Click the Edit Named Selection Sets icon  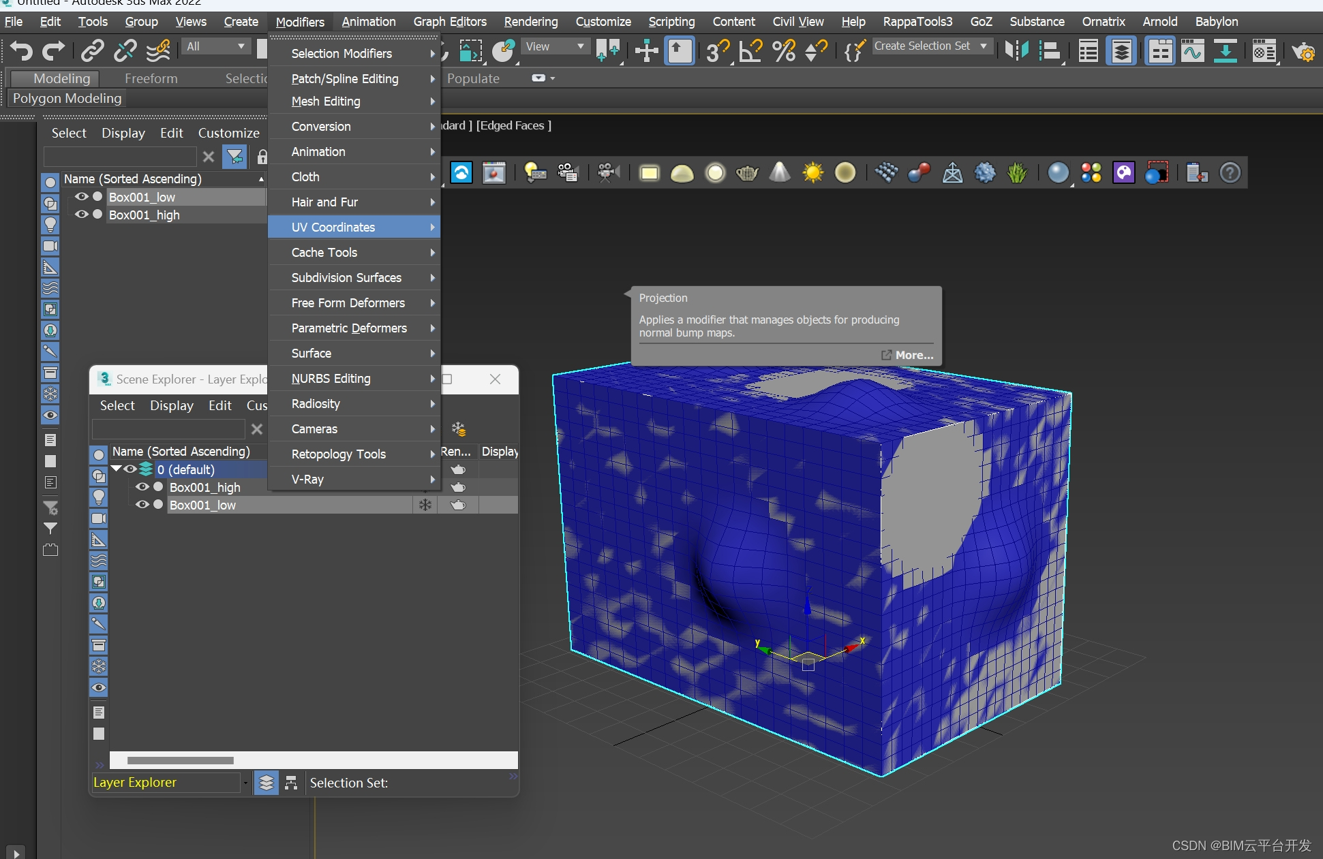(855, 51)
